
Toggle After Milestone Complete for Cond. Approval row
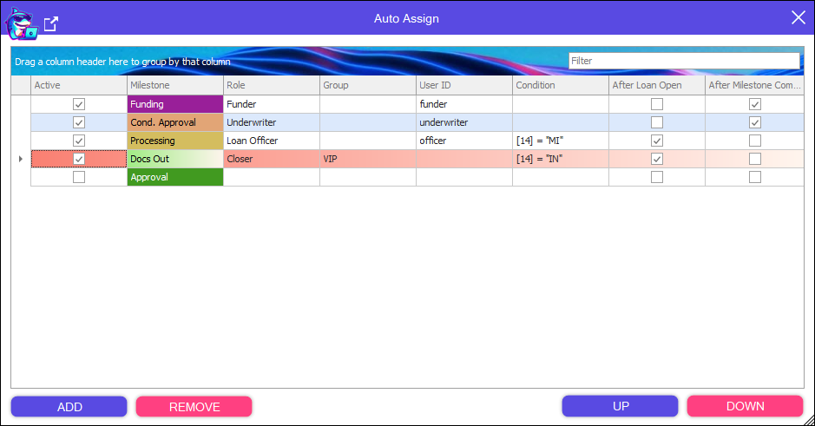click(x=754, y=122)
